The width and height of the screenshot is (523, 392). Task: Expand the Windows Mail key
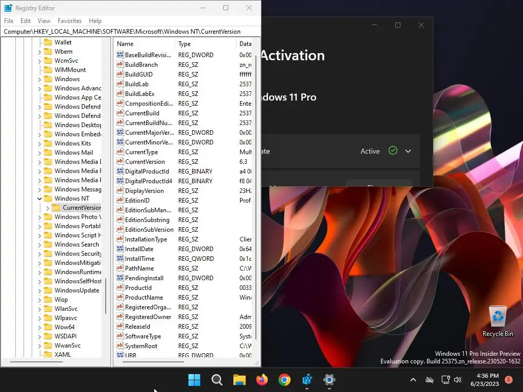(x=39, y=153)
